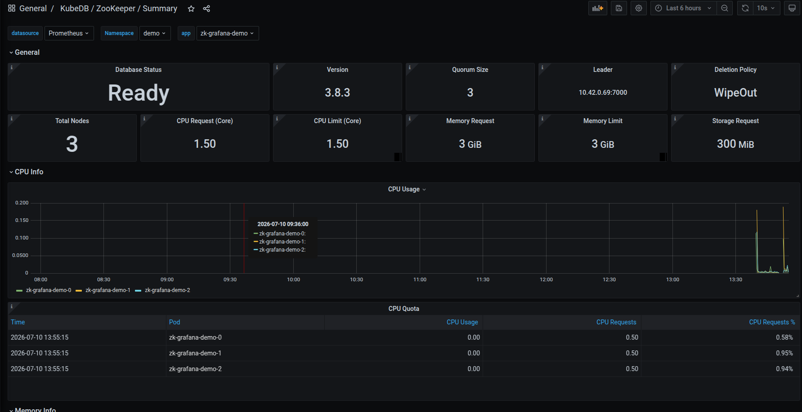Image resolution: width=802 pixels, height=412 pixels.
Task: Sort table by CPU Usage column
Action: [462, 322]
